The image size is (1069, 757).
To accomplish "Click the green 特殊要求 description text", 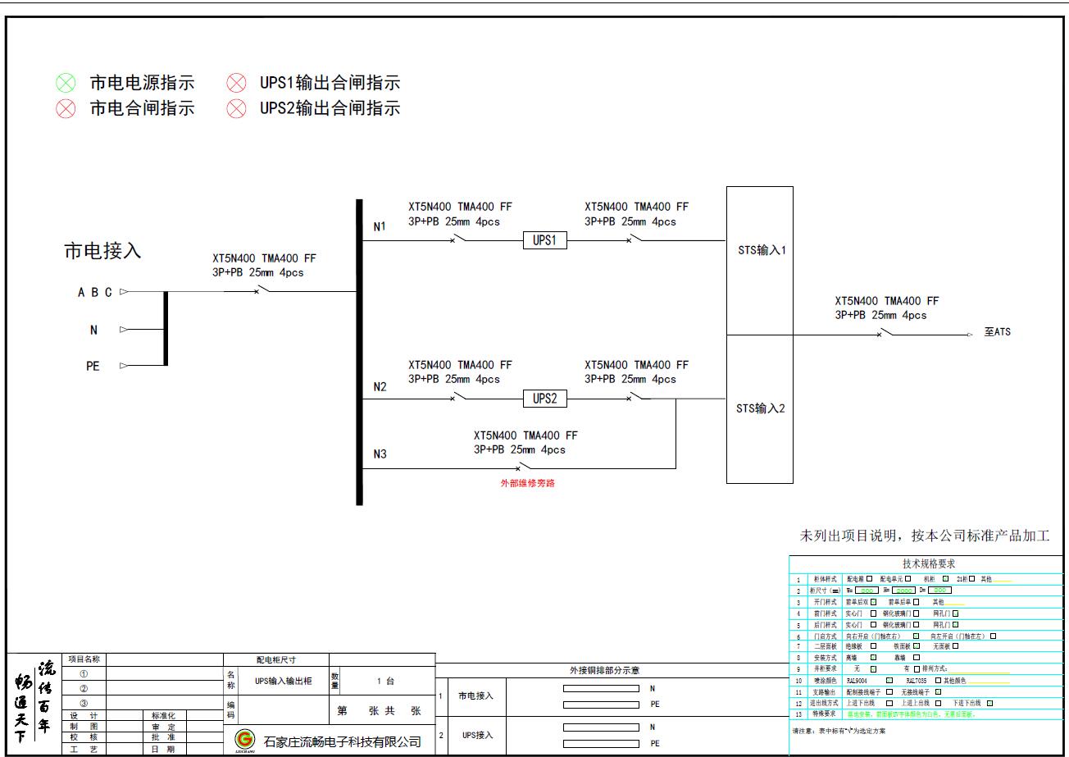I will 911,714.
